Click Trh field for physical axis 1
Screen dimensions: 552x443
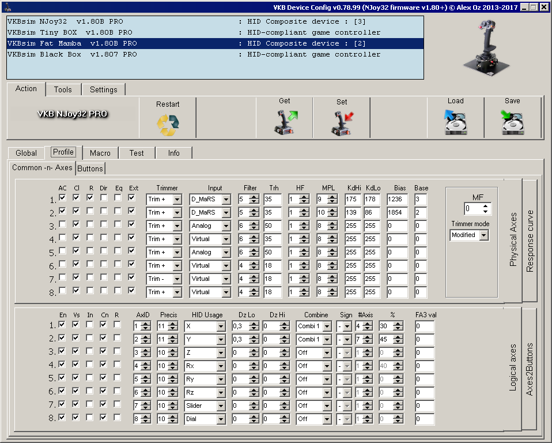273,199
